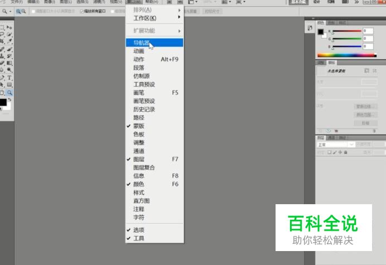Select the Move tool in the toolbox
386x265 pixels.
coord(9,27)
